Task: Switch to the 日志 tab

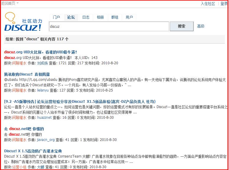Action: click(x=86, y=17)
